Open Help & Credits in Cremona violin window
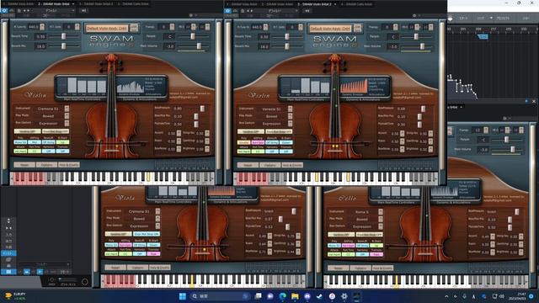The image size is (539, 303). coord(69,165)
